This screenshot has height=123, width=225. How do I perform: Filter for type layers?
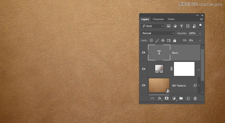[181, 26]
